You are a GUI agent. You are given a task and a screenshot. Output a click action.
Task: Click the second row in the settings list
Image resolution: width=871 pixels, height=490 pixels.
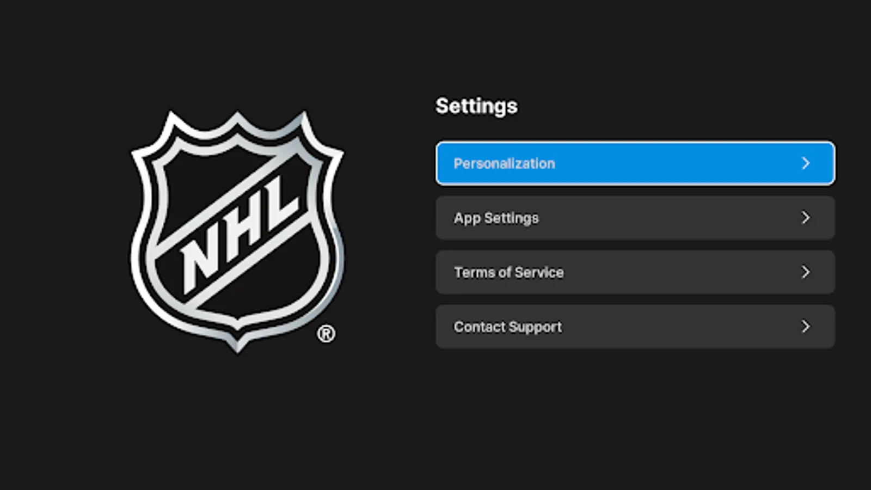pyautogui.click(x=634, y=217)
